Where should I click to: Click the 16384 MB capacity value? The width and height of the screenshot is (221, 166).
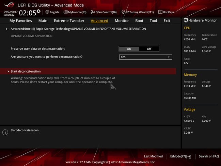pos(190,98)
